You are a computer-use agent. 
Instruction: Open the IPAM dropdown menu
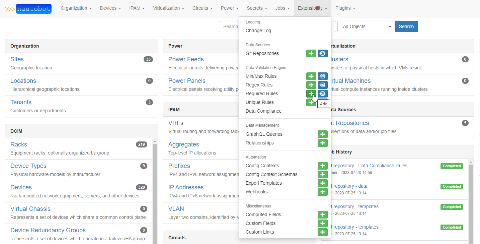click(137, 8)
